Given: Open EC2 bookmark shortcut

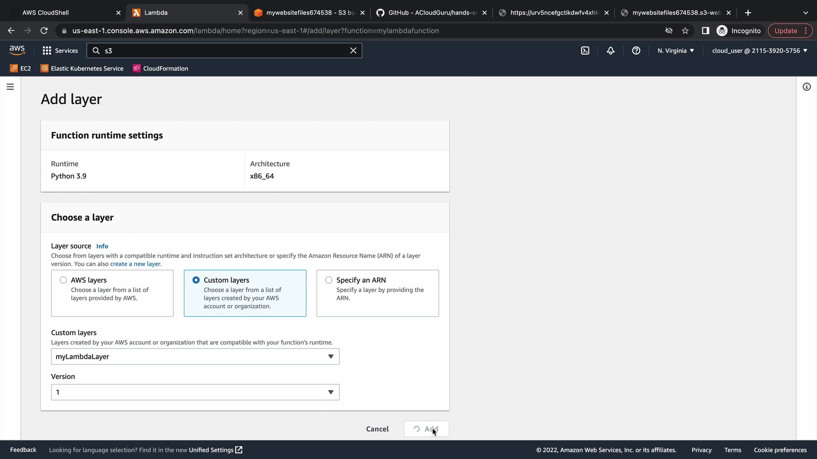Looking at the screenshot, I should (x=20, y=68).
